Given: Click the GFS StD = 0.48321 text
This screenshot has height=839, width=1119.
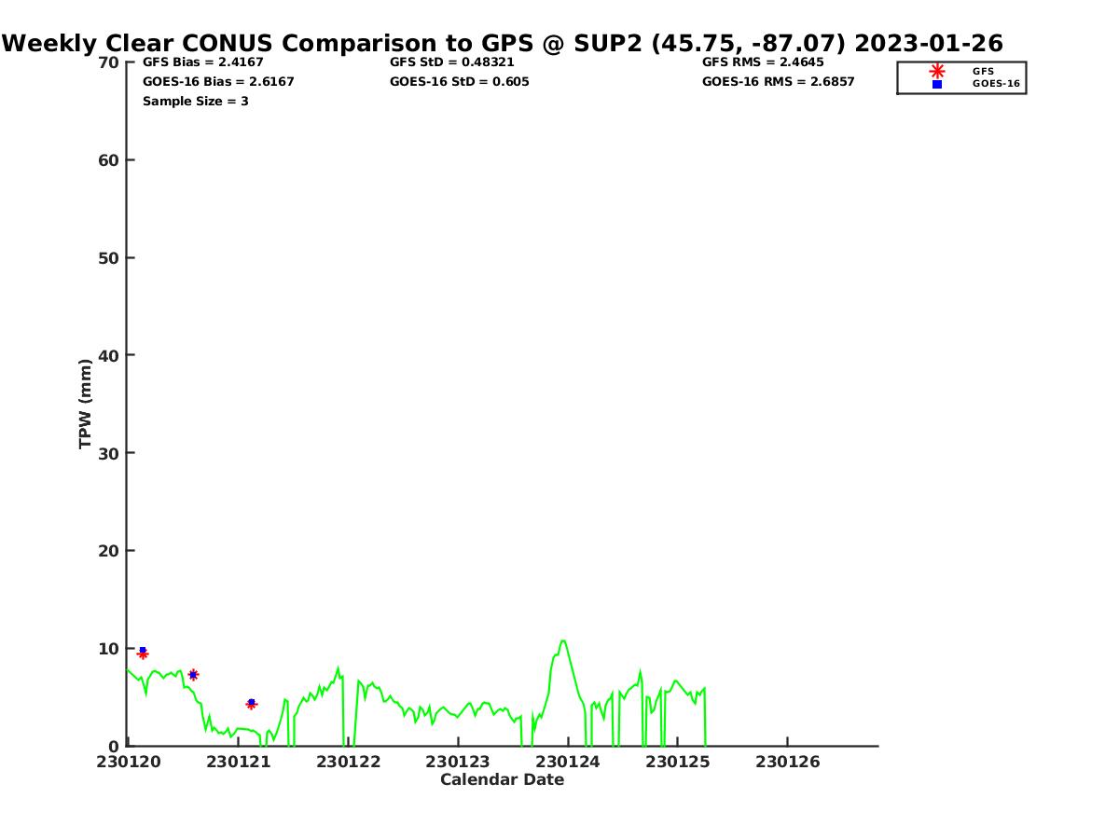Looking at the screenshot, I should coord(451,62).
